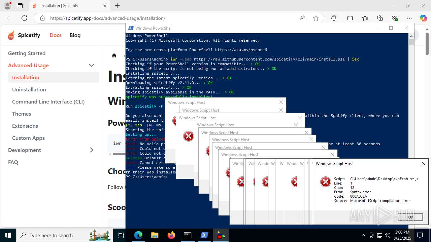Image resolution: width=431 pixels, height=242 pixels.
Task: Close the Installation | Spicetify tab
Action: pos(105,6)
